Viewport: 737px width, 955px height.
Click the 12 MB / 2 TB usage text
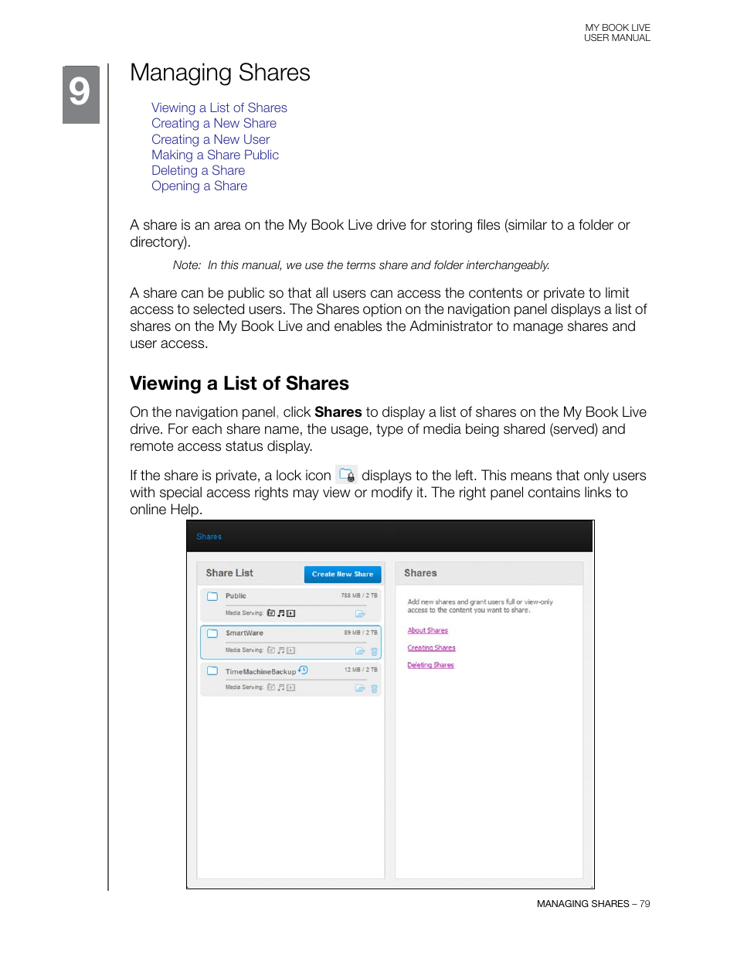point(361,670)
